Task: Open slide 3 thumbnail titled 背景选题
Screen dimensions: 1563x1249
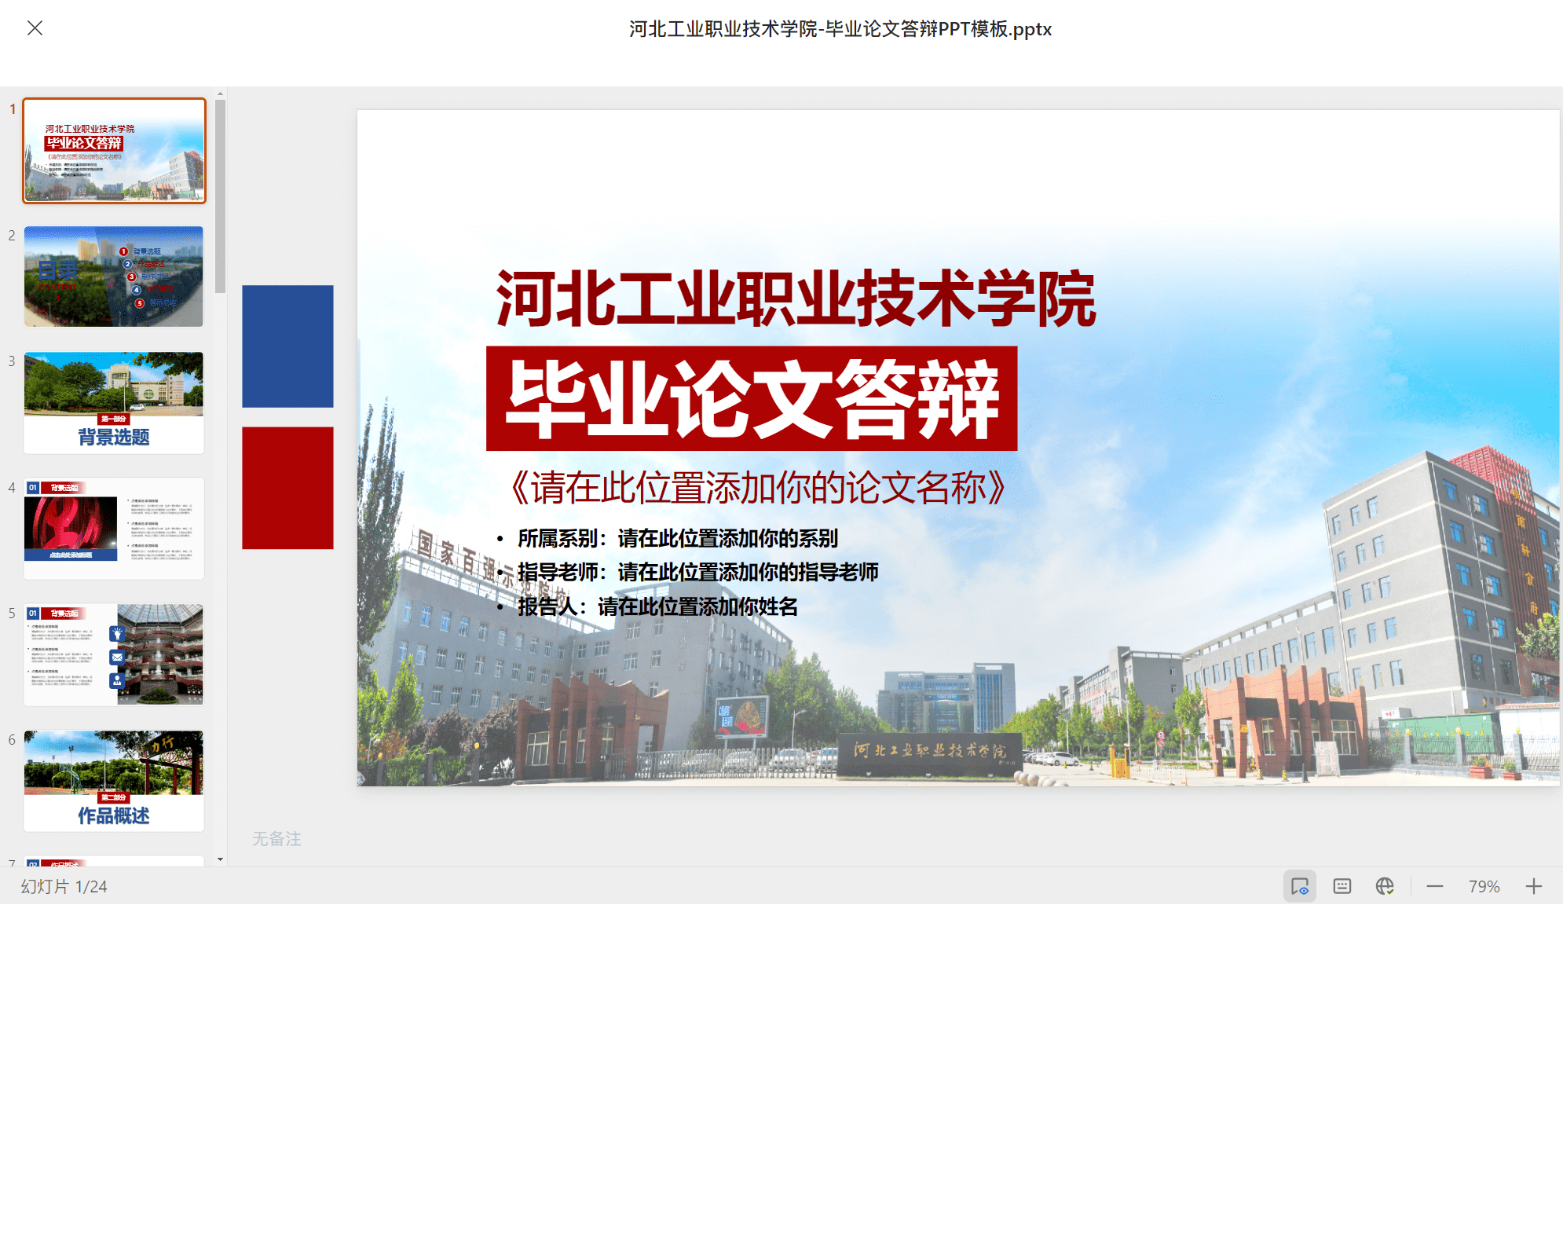Action: 114,403
